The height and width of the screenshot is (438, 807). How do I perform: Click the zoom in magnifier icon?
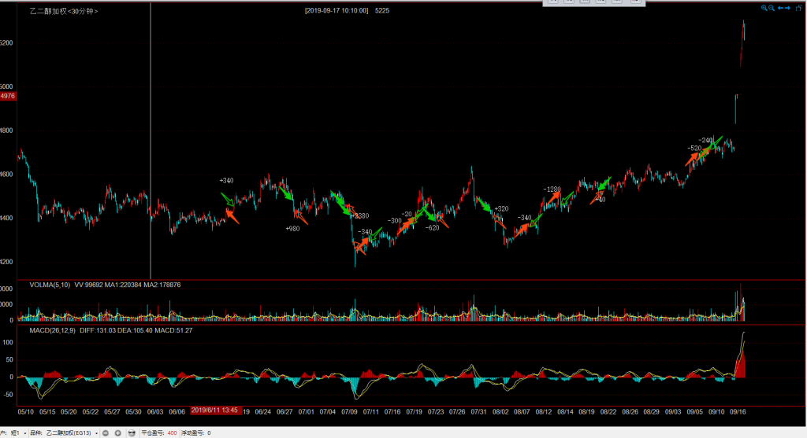pos(764,8)
